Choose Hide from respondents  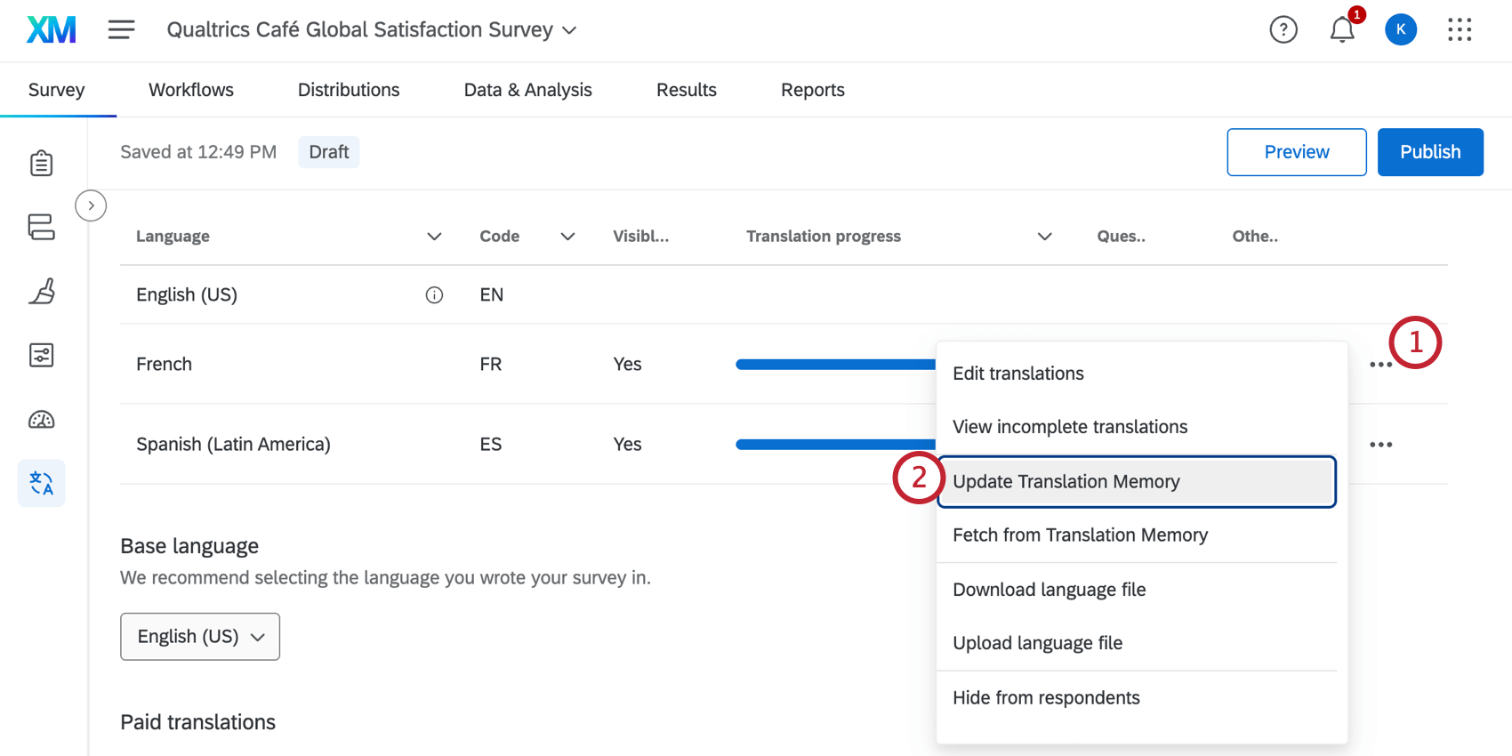tap(1046, 698)
